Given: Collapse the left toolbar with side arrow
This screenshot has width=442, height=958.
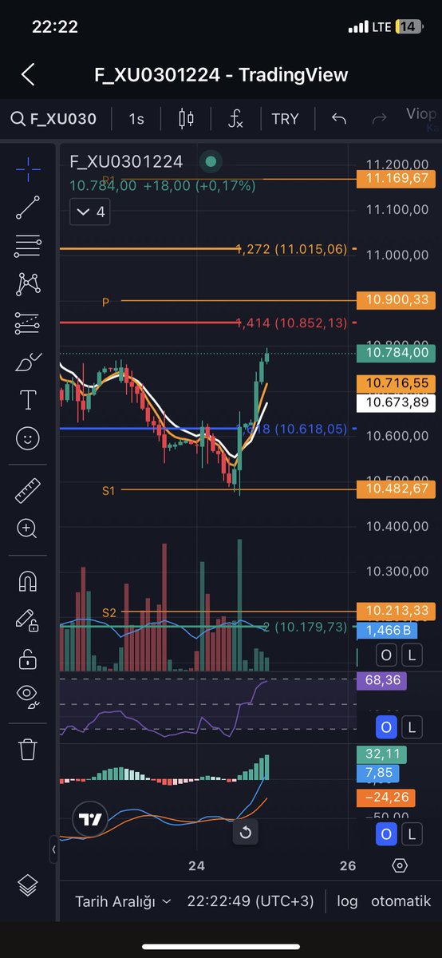Looking at the screenshot, I should click(53, 850).
